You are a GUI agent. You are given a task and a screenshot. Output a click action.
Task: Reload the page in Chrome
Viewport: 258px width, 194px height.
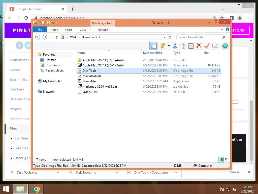26,18
